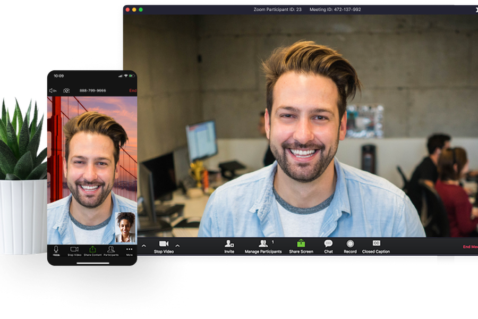478x319 pixels.
Task: Tap Share Content on the phone
Action: pyautogui.click(x=92, y=251)
